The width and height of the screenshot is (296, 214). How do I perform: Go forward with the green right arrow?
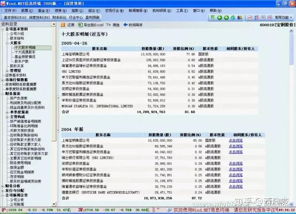coord(226,17)
